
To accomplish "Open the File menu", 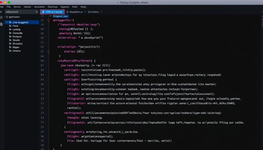I will [8, 7].
